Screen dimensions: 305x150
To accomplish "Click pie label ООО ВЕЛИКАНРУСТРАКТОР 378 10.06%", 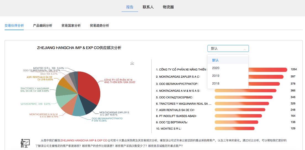I will point(107,119).
